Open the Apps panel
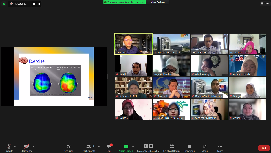This screenshot has height=153, width=271. click(x=205, y=148)
